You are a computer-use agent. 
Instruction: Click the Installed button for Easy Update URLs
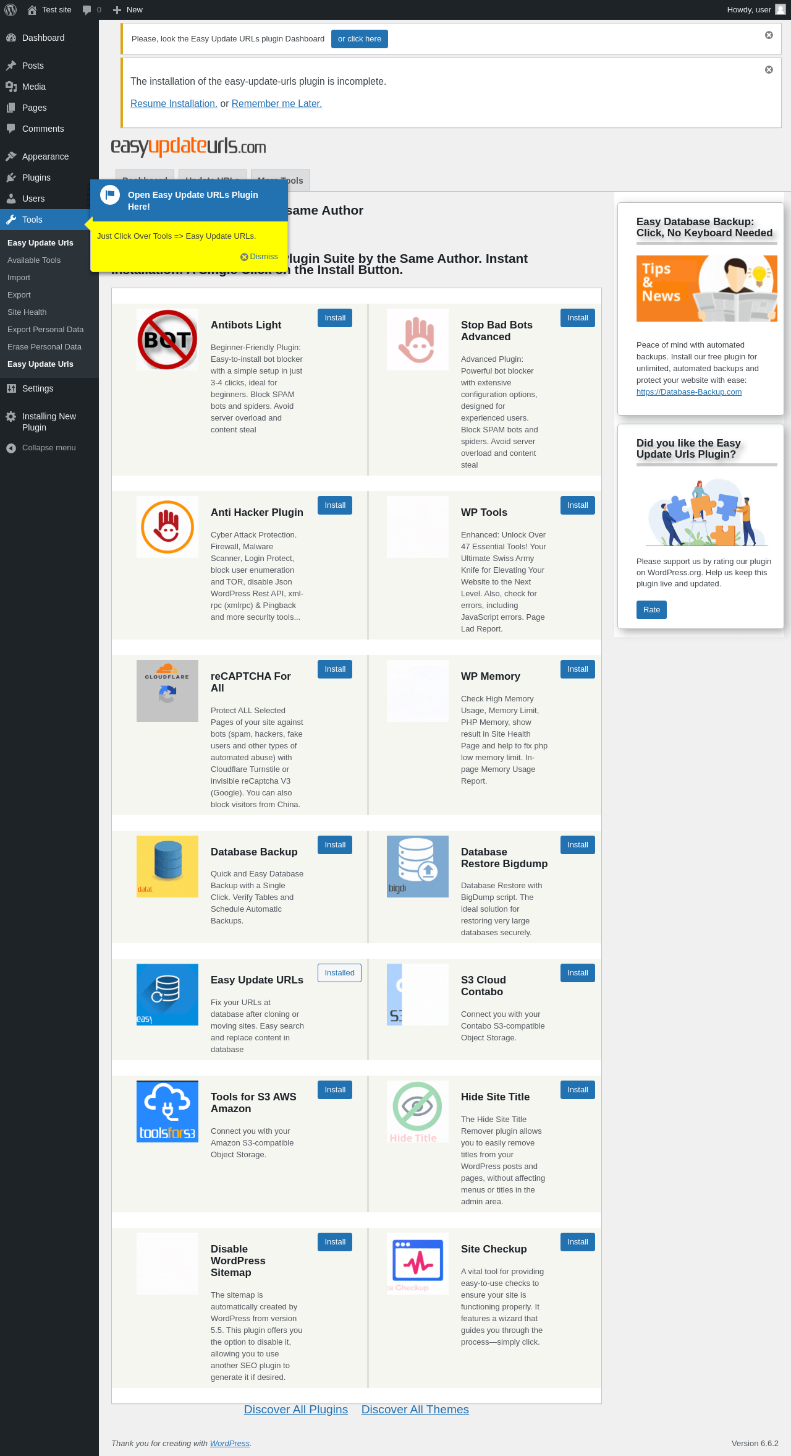point(340,973)
